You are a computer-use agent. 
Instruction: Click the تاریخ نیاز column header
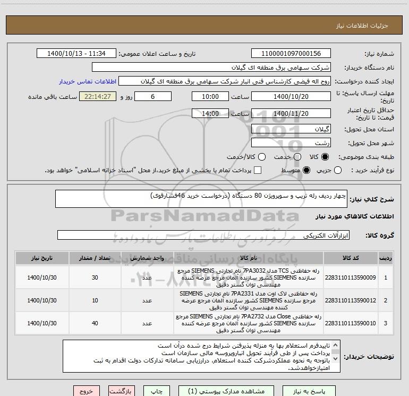[42, 258]
